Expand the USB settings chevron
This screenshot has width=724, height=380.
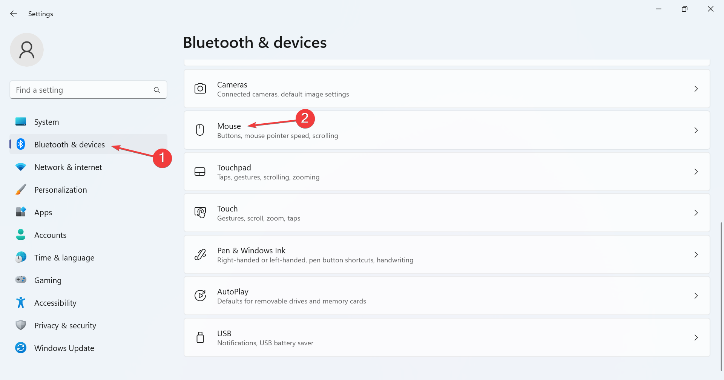[696, 337]
